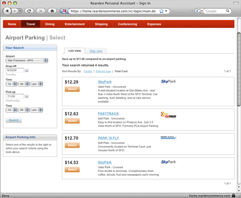Click the $14.53 price text
The image size is (241, 198).
click(x=71, y=162)
